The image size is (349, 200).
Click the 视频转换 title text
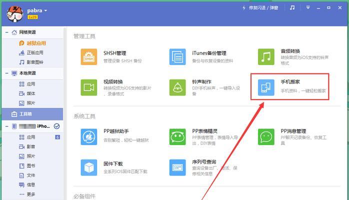point(113,82)
